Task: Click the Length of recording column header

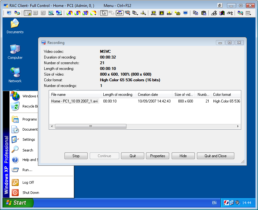Action: pos(118,95)
